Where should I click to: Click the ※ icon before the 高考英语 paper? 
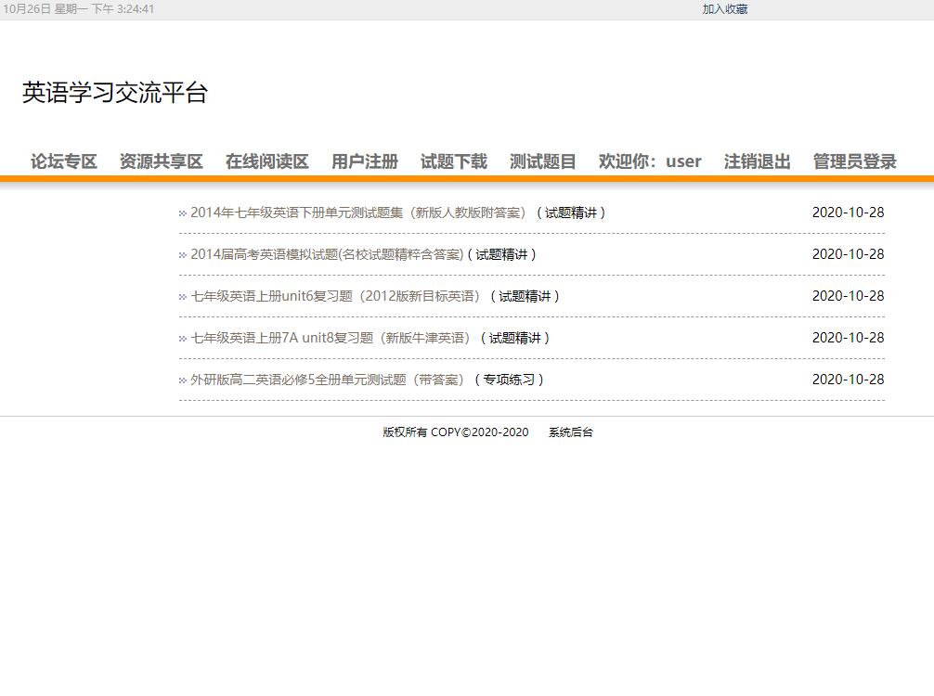[180, 253]
